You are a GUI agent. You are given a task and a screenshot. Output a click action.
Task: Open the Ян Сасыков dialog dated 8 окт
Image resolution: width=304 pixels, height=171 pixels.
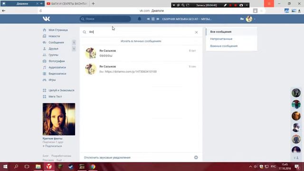pos(141,53)
